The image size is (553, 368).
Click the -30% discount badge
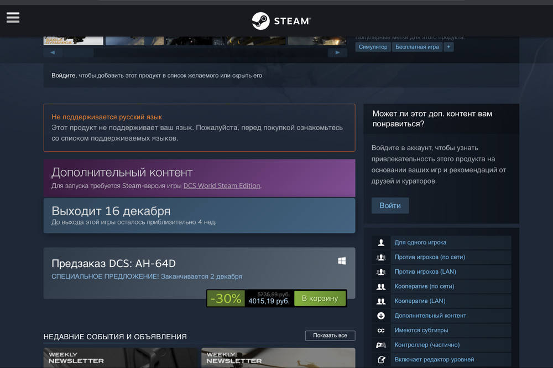(x=226, y=298)
